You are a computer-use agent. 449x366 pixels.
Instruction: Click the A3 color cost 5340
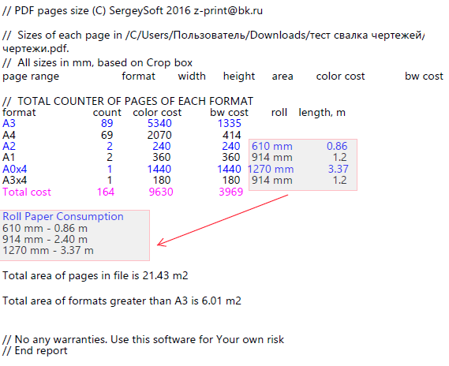159,123
